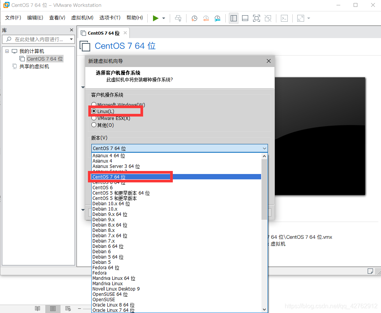Close the 新建虚拟机向导 dialog
Screen dimensions: 381x313
268,61
